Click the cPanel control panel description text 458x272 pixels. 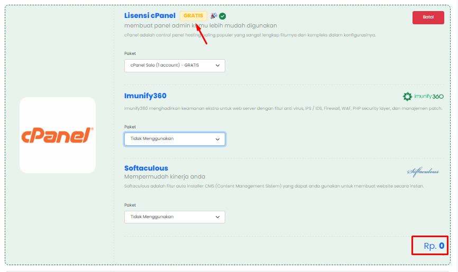250,35
